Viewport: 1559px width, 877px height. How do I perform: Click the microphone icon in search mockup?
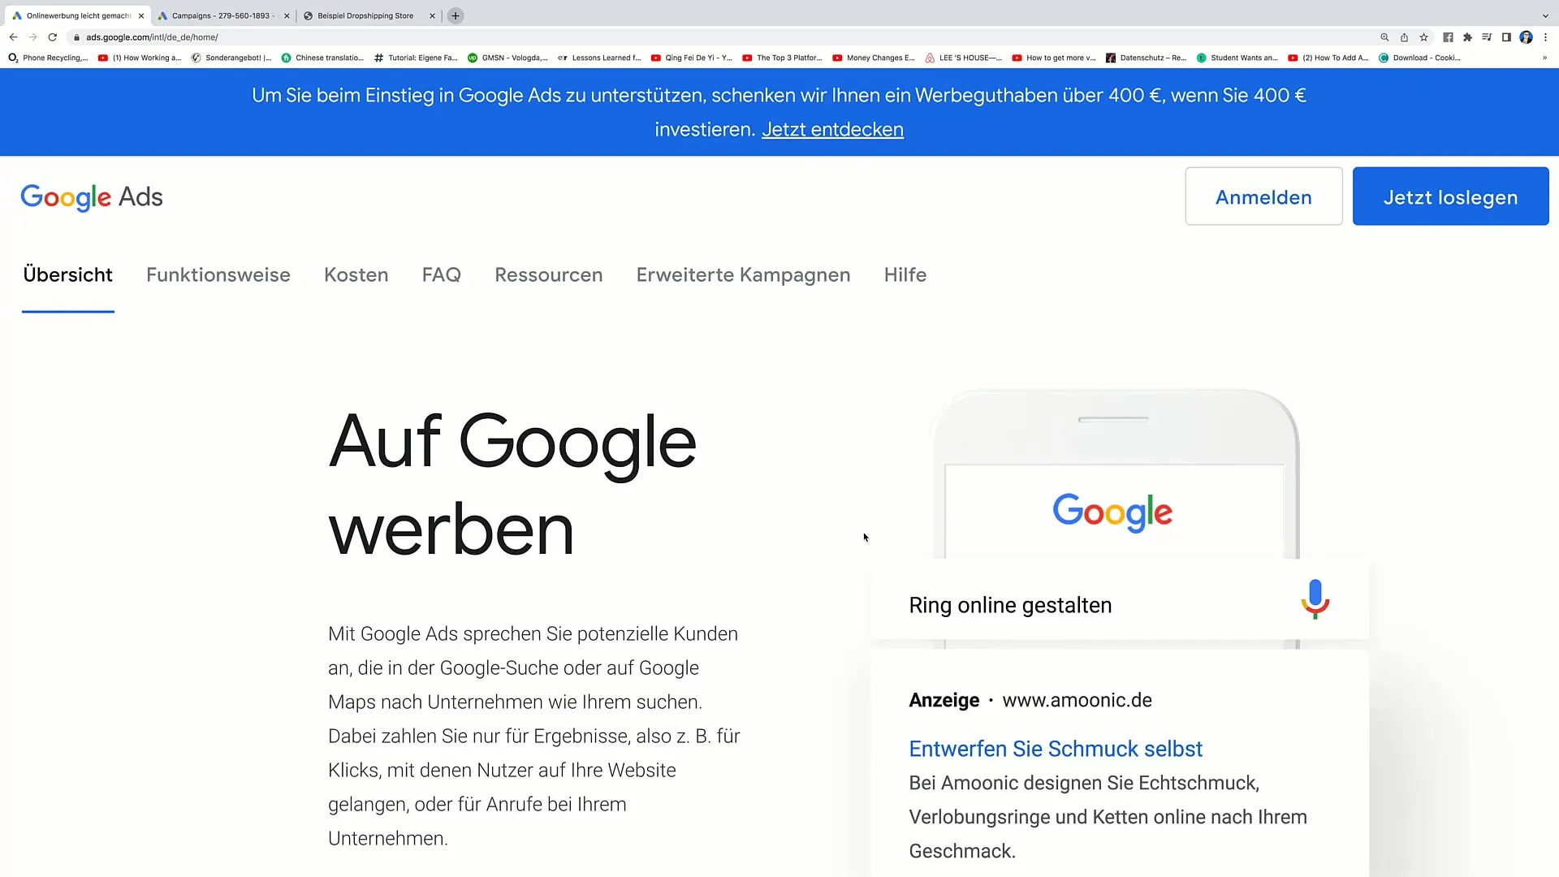point(1315,599)
